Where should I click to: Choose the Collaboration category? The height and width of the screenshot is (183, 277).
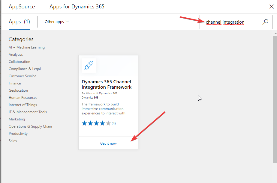[x=20, y=62]
